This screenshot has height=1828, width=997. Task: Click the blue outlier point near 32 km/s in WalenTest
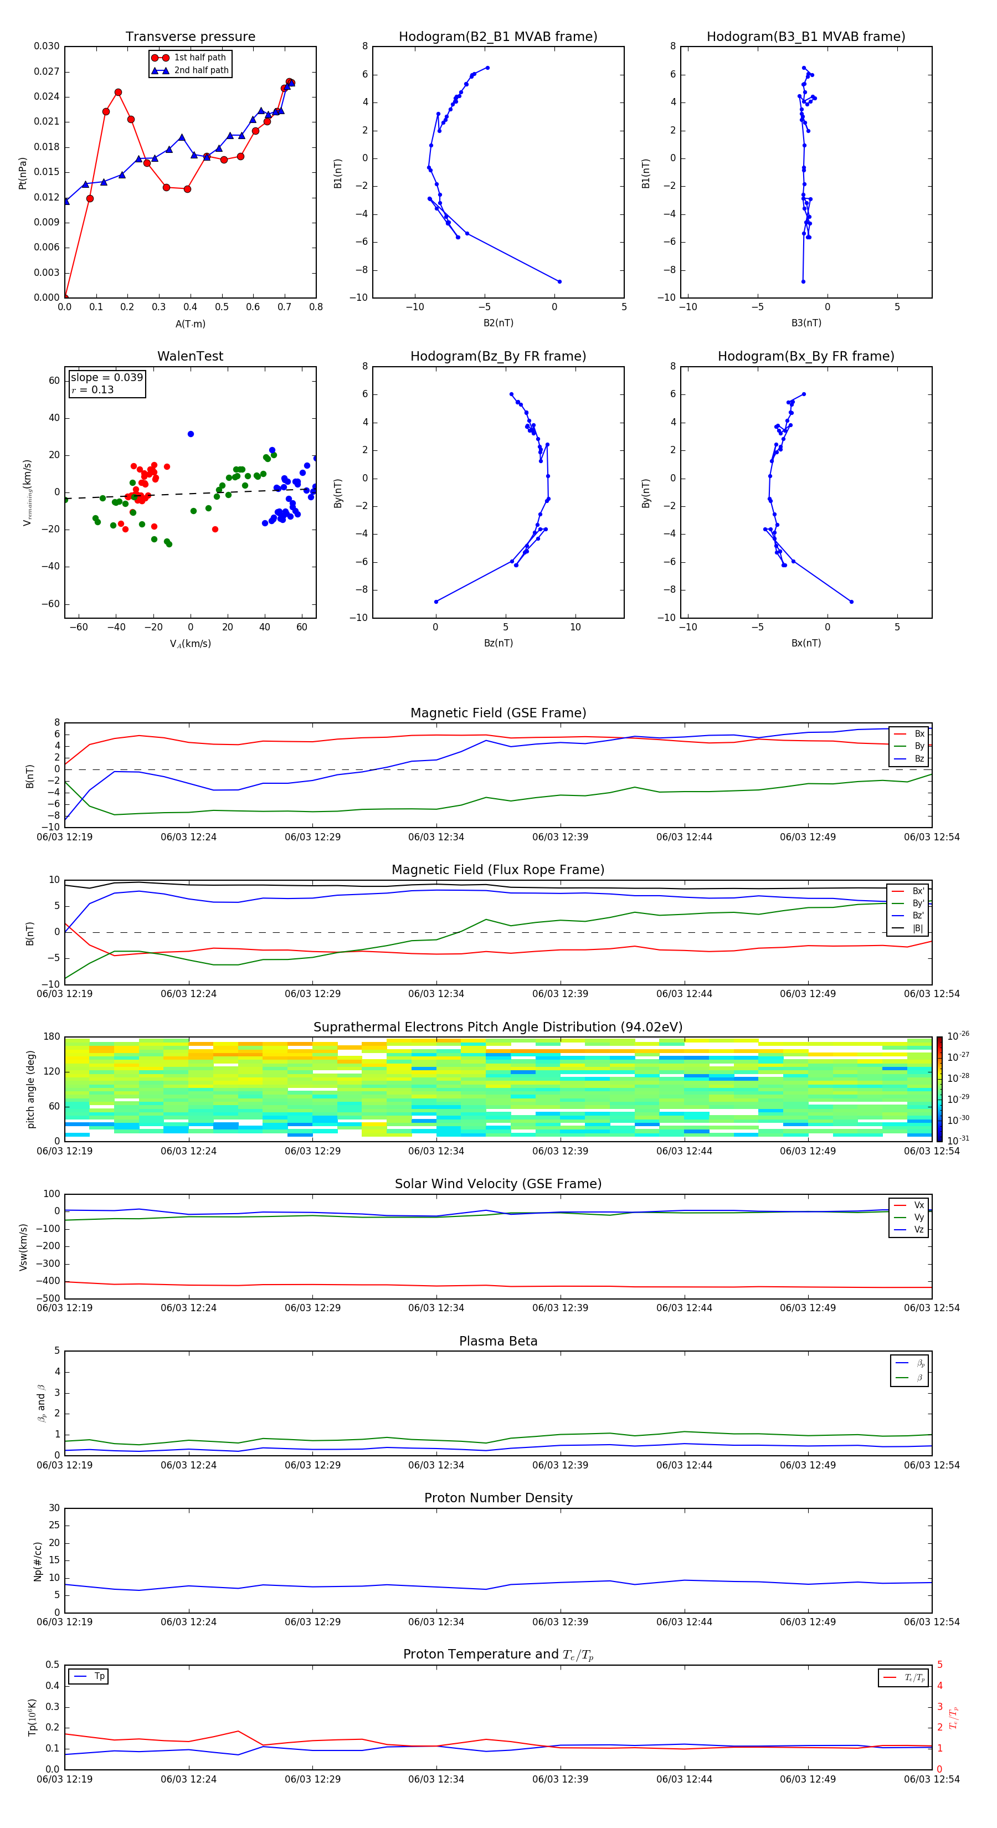tap(190, 434)
